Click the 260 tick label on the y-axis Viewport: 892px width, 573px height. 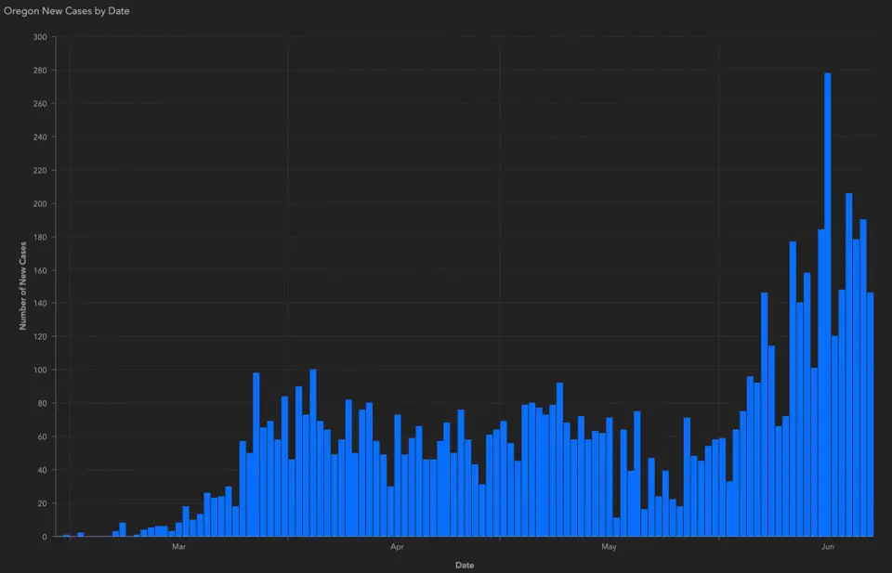[x=41, y=104]
